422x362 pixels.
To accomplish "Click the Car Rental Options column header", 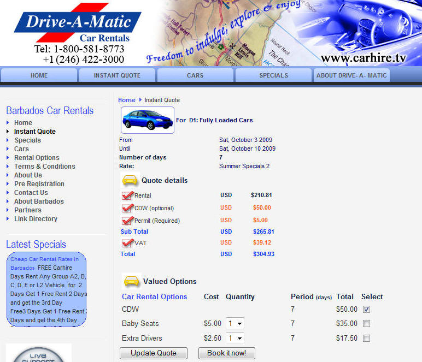I will tap(155, 296).
